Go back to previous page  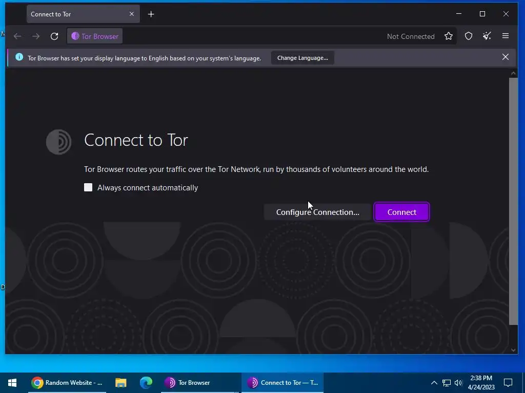[x=17, y=36]
